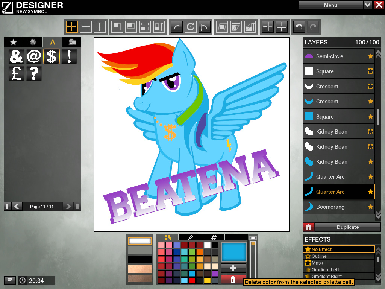Duplicate the selected layer

pyautogui.click(x=348, y=227)
